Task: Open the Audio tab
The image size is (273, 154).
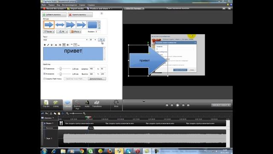Action: [87, 104]
